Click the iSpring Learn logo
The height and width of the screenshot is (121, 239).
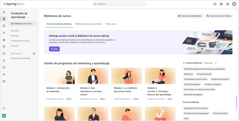pyautogui.click(x=14, y=4)
